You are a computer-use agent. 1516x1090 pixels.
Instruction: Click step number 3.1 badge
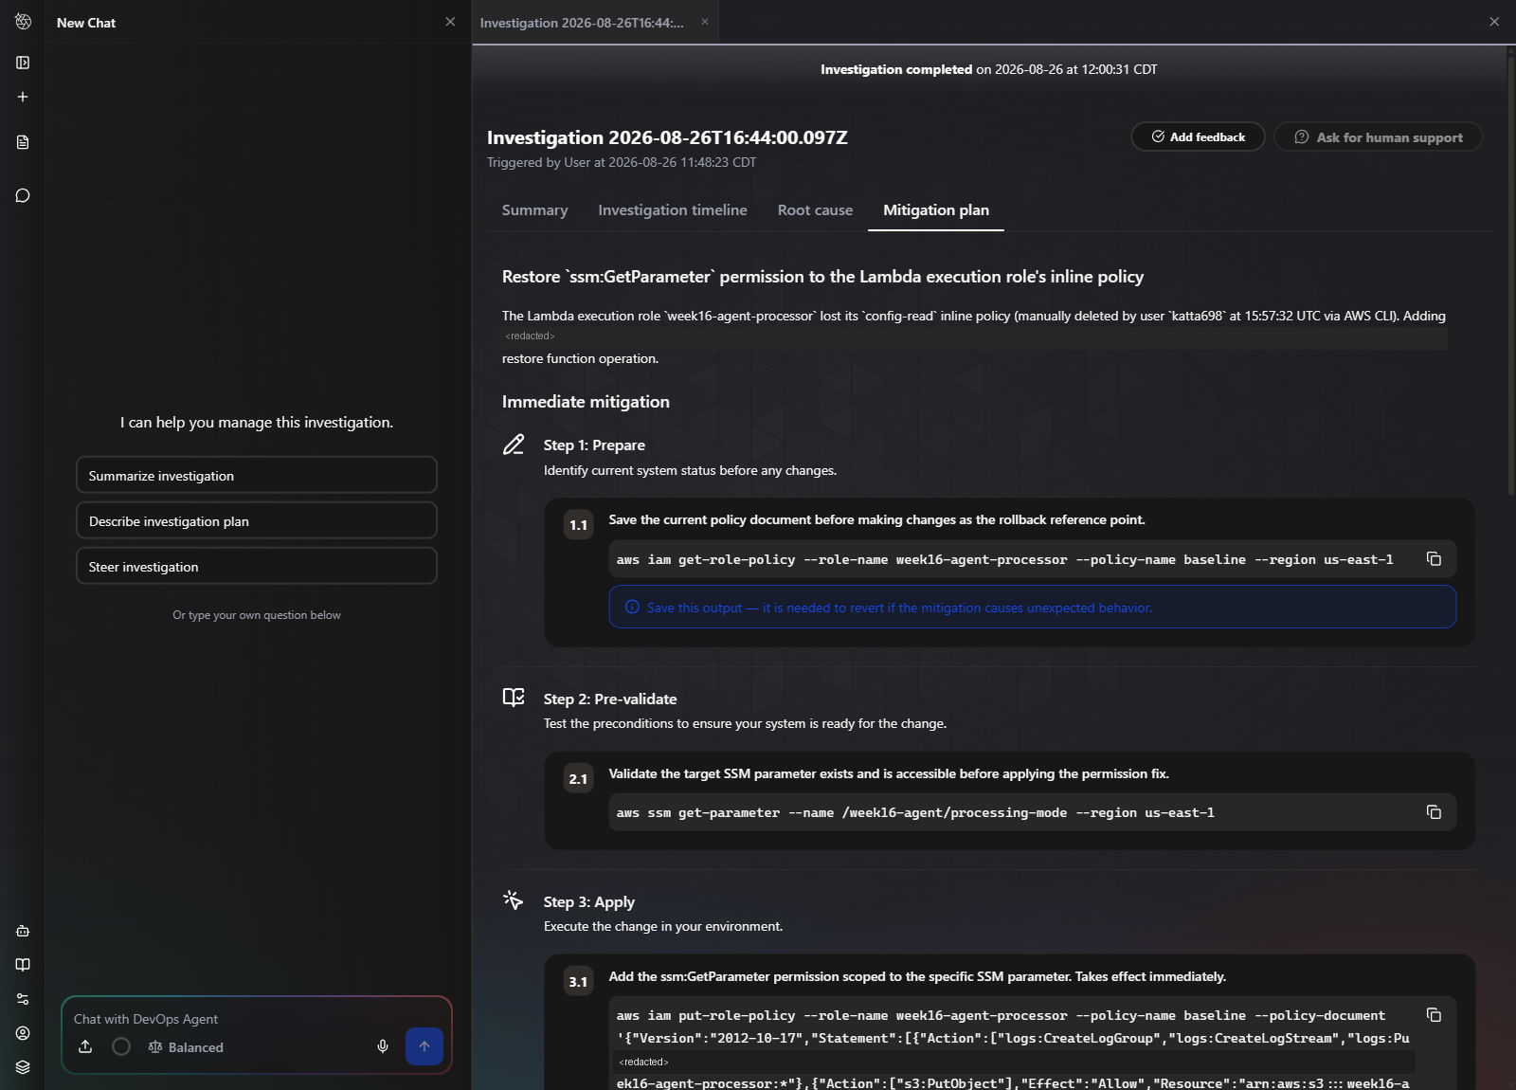coord(578,982)
